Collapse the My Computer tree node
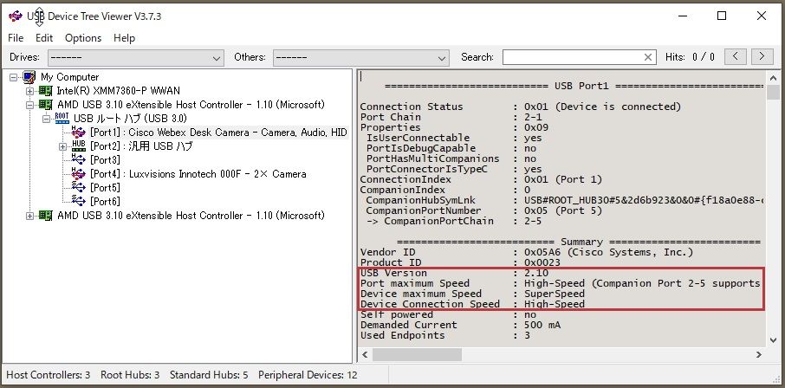This screenshot has width=785, height=388. (x=14, y=77)
